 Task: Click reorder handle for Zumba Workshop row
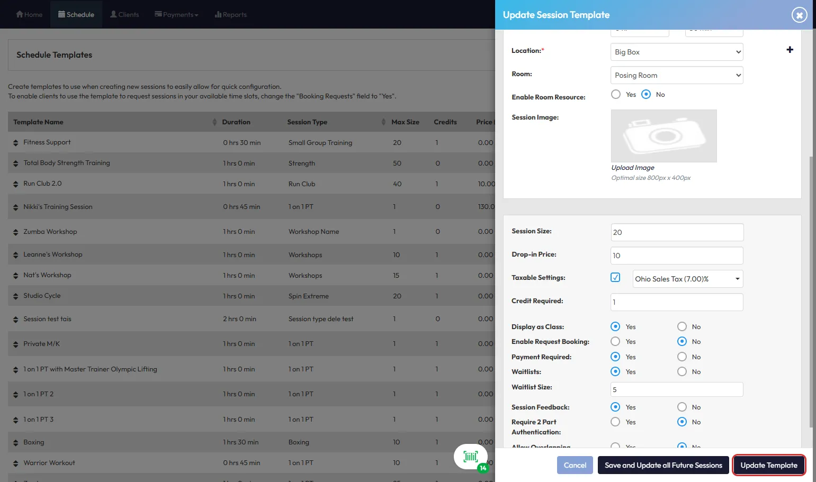pos(15,232)
